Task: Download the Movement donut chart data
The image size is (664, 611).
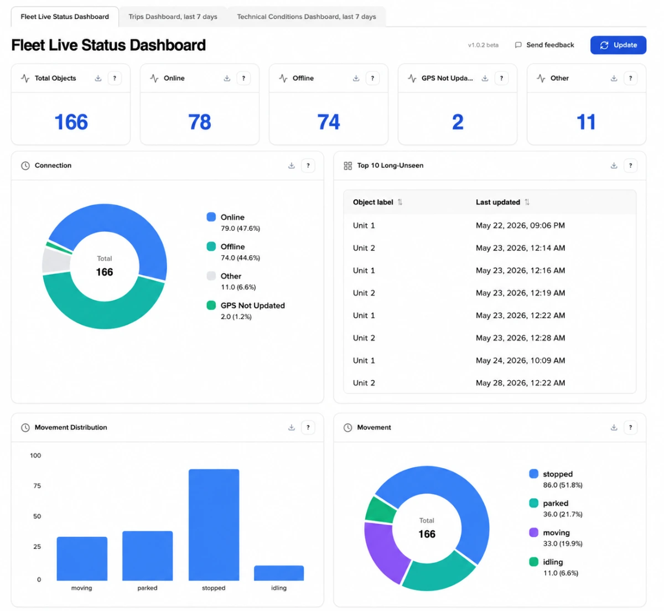Action: [614, 427]
